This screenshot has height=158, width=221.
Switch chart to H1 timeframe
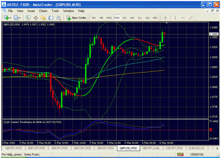click(x=124, y=18)
